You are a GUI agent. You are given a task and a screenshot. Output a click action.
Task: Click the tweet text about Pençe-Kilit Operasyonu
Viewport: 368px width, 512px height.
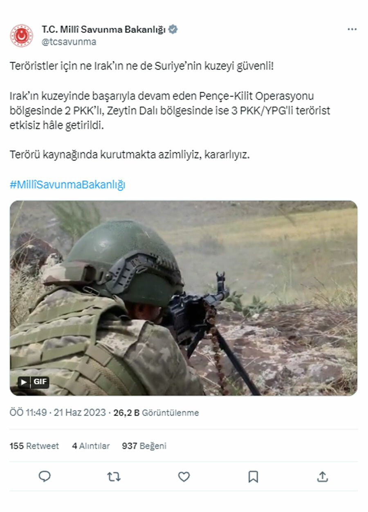tap(170, 111)
